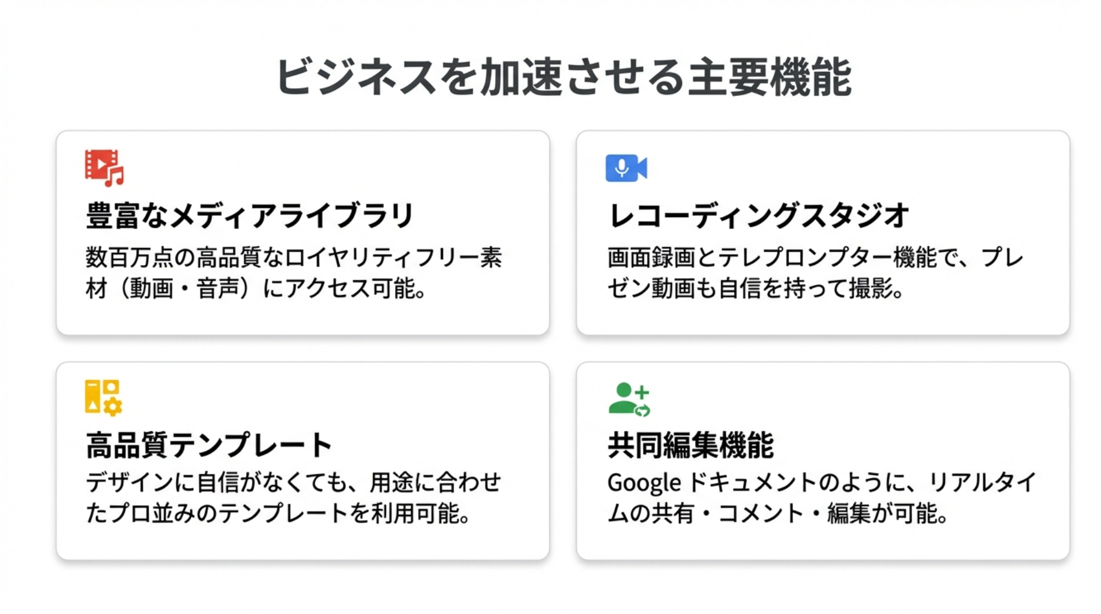
Task: Click the blue microphone camera recording icon
Action: click(x=626, y=168)
